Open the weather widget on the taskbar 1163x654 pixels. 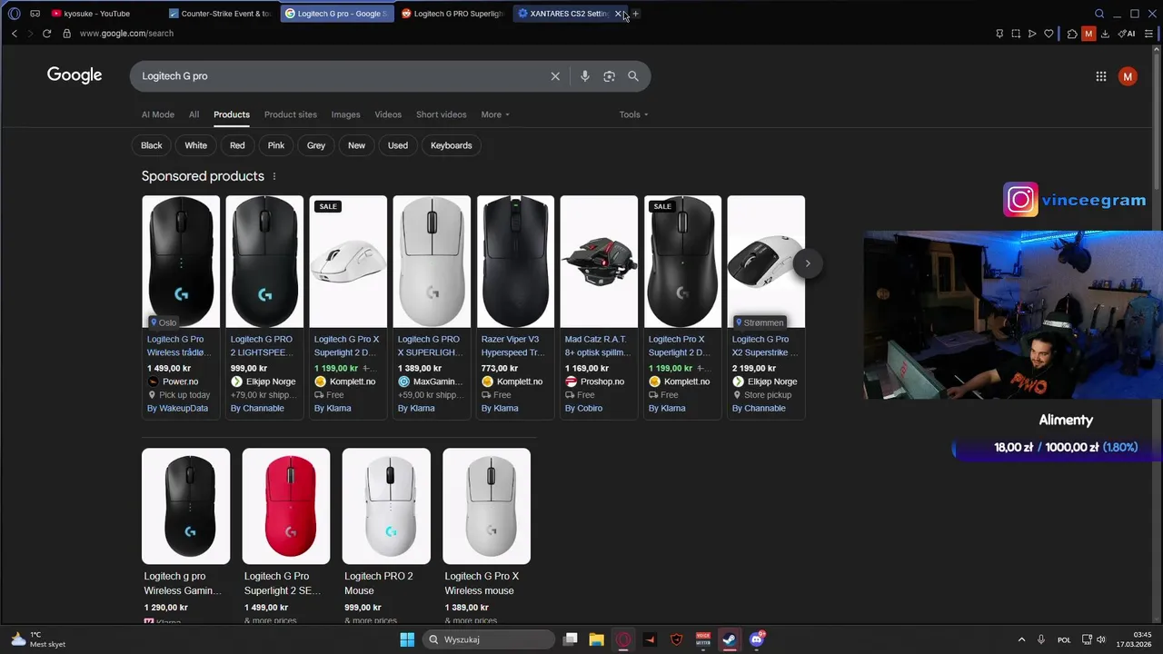(x=38, y=639)
